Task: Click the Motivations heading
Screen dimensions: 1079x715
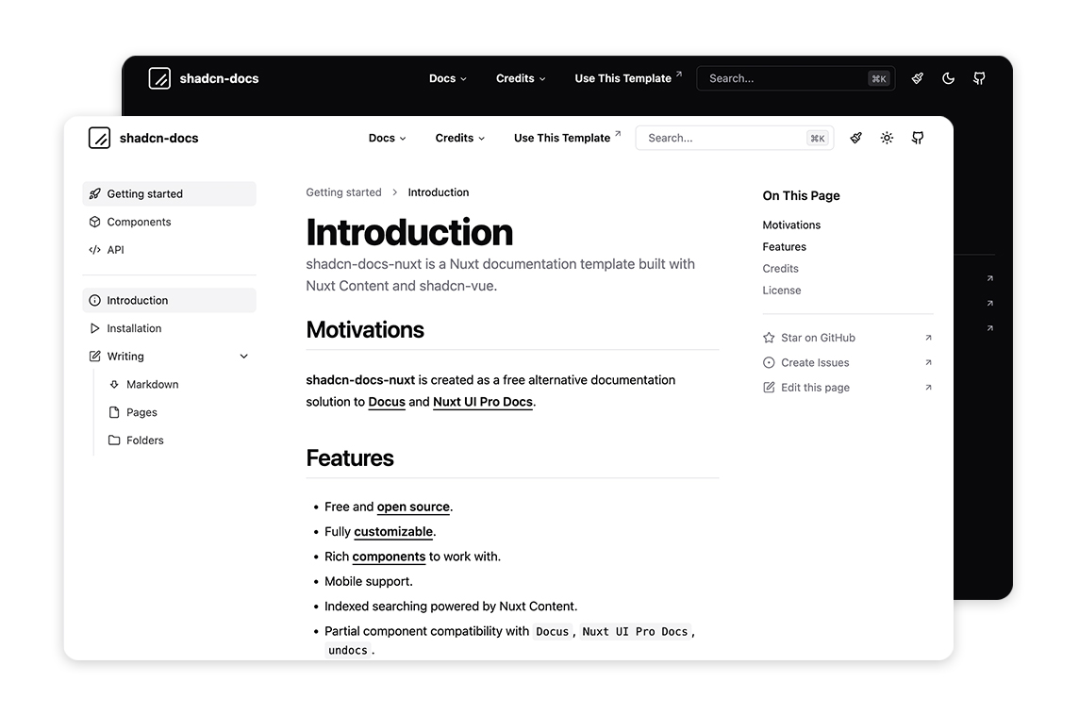Action: coord(365,329)
